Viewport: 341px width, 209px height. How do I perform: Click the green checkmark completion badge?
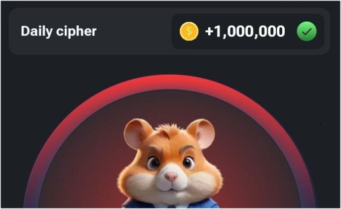[x=306, y=31]
